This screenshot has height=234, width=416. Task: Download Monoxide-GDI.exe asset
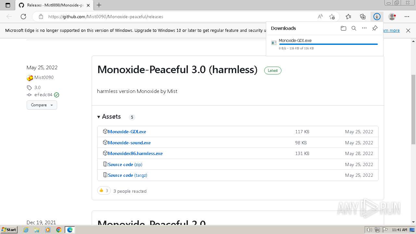127,132
